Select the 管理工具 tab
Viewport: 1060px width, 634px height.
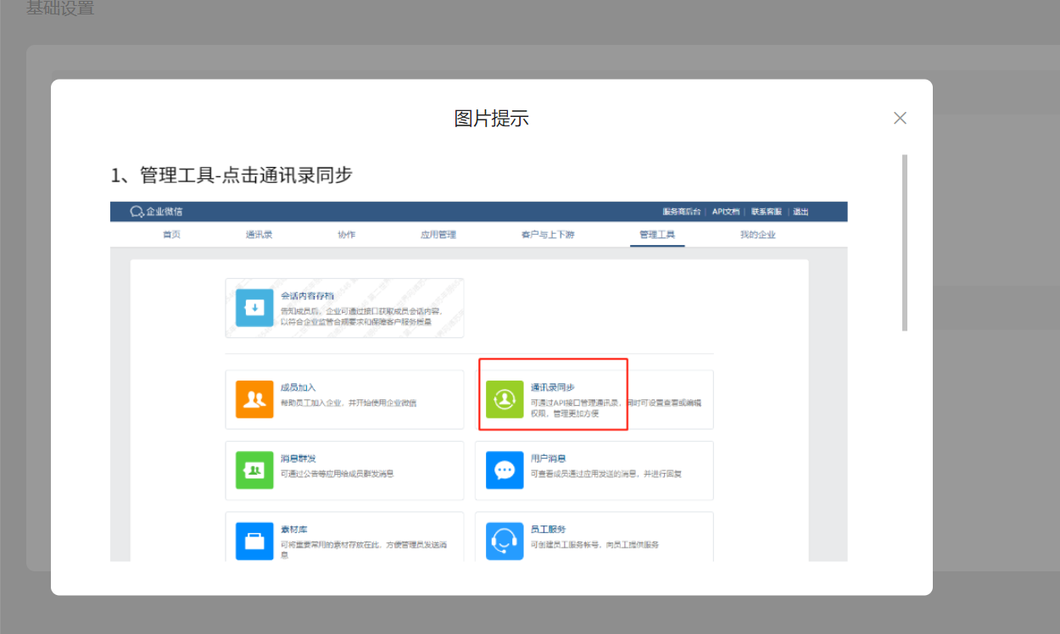(657, 235)
